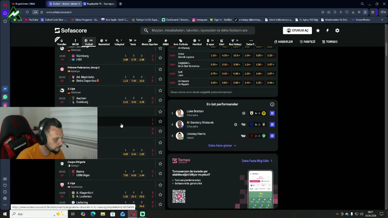
Task: Open Lindsey Harris player row
Action: coord(222,136)
